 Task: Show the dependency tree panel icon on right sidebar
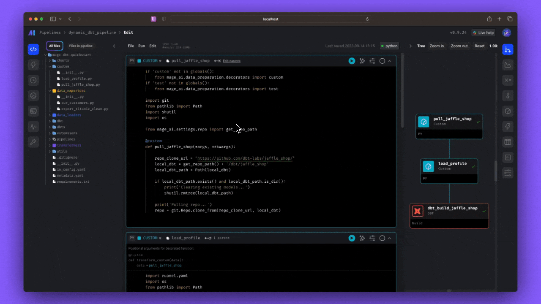click(x=508, y=49)
